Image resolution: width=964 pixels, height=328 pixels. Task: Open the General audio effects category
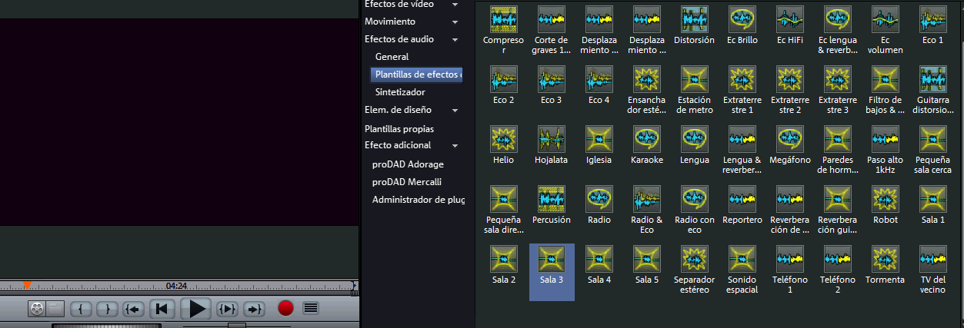[x=392, y=57]
